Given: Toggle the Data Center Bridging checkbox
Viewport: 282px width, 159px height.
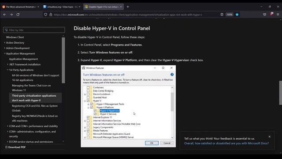Looking at the screenshot, I should [88, 91].
